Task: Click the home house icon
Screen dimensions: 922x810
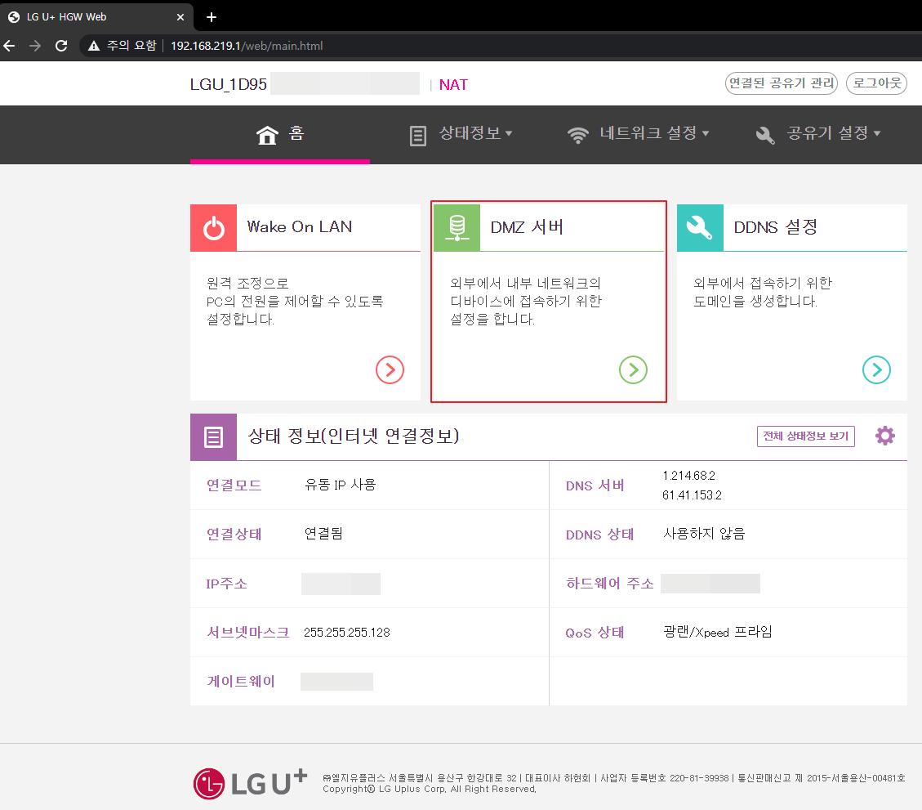Action: pos(267,135)
